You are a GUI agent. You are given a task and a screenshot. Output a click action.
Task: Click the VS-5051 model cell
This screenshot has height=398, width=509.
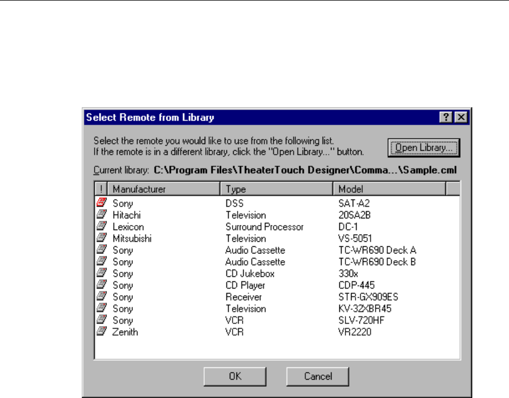[355, 238]
